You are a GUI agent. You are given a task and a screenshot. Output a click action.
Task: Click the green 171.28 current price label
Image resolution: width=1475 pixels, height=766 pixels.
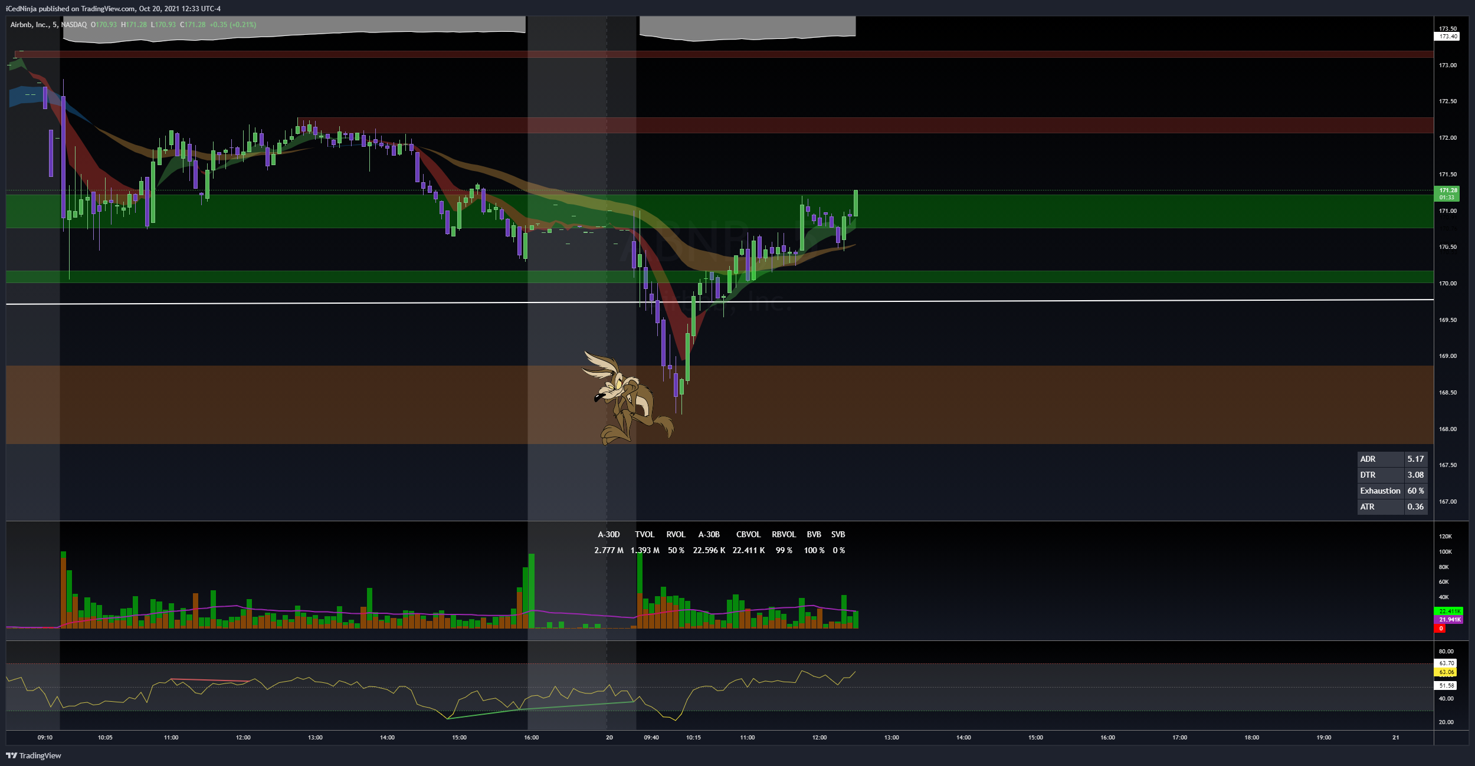tap(1446, 193)
